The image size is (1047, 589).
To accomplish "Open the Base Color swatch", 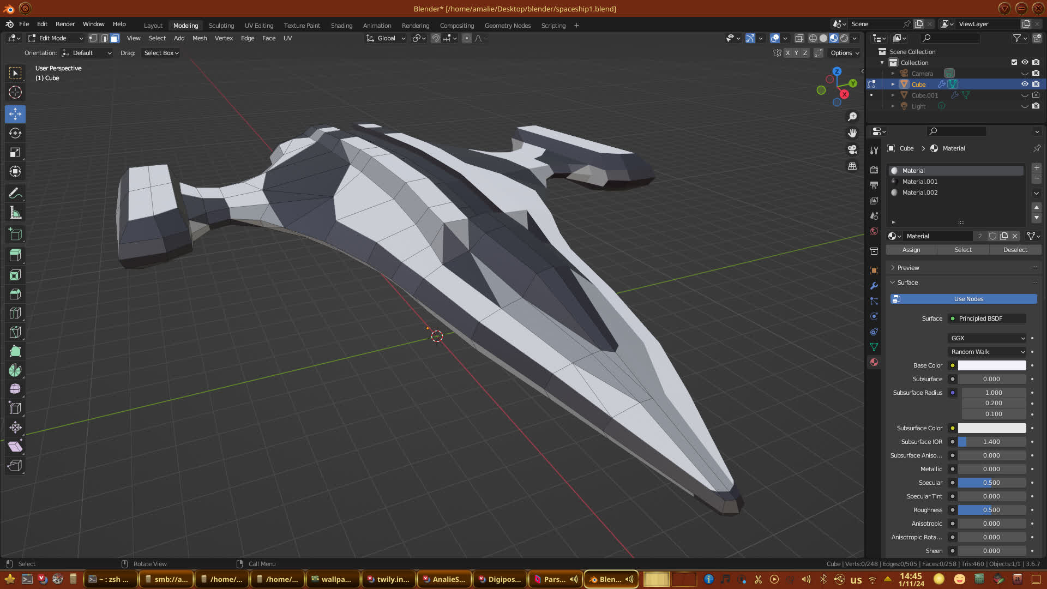I will pos(991,365).
